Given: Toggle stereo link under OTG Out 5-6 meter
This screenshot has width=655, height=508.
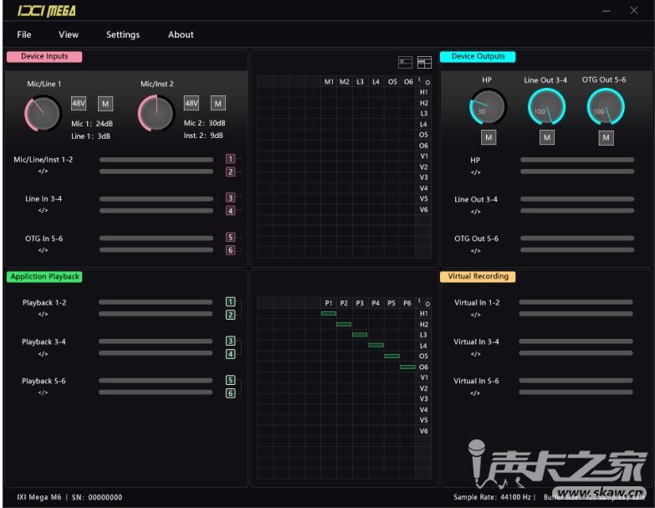Looking at the screenshot, I should tap(476, 251).
